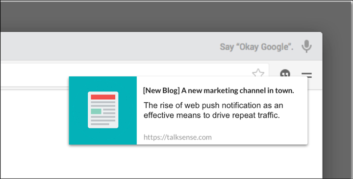
Task: Click the newspaper document icon in notification
Action: [103, 110]
